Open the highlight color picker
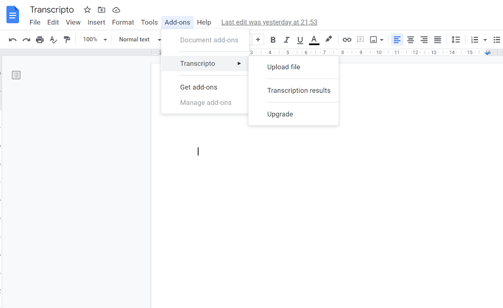The image size is (503, 308). 329,39
